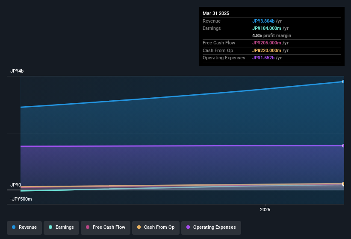Click the pink Free Cash Flow legend dot
Screen dimensions: 351x239
88,227
